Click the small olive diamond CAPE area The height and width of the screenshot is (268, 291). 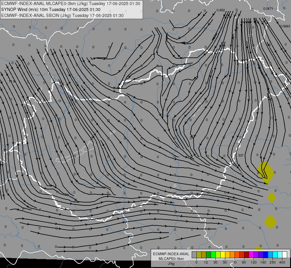click(x=272, y=197)
